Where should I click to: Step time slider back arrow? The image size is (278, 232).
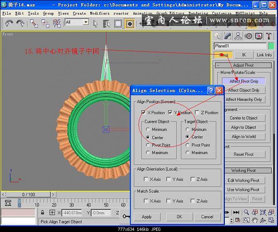click(3, 195)
